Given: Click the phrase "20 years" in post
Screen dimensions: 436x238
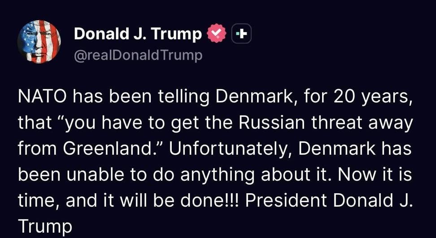Looking at the screenshot, I should (369, 97).
